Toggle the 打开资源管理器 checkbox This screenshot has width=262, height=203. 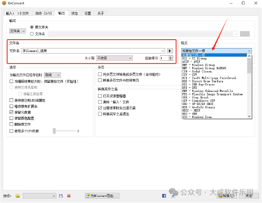100,96
